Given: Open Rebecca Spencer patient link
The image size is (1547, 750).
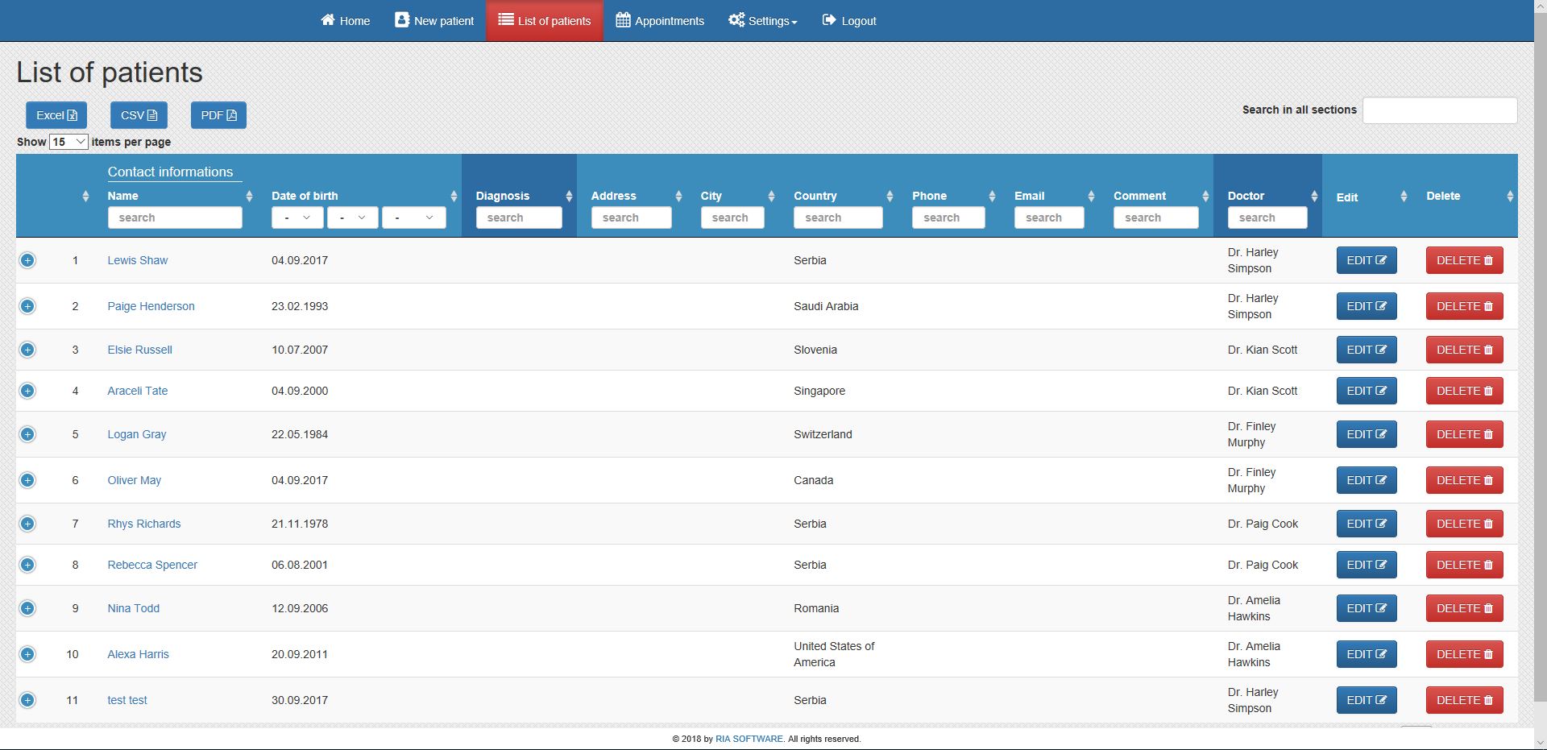Looking at the screenshot, I should [152, 565].
